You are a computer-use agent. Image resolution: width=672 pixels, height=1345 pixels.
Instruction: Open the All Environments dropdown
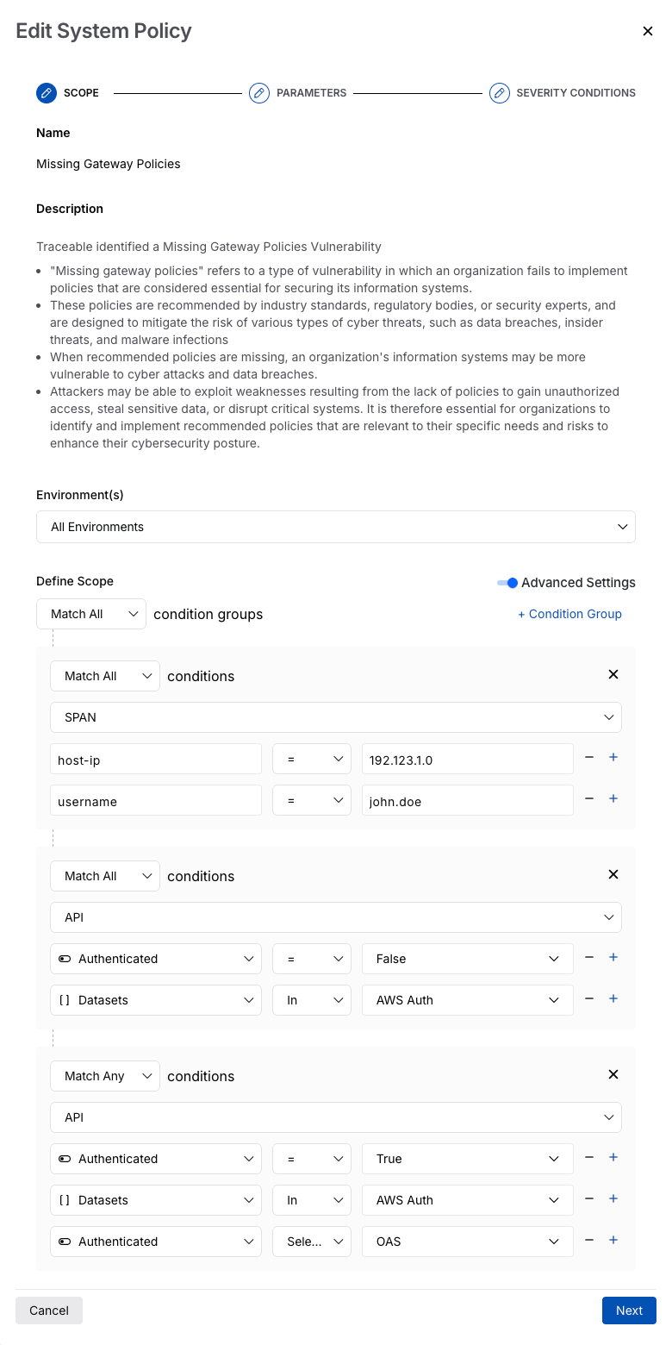pos(336,527)
